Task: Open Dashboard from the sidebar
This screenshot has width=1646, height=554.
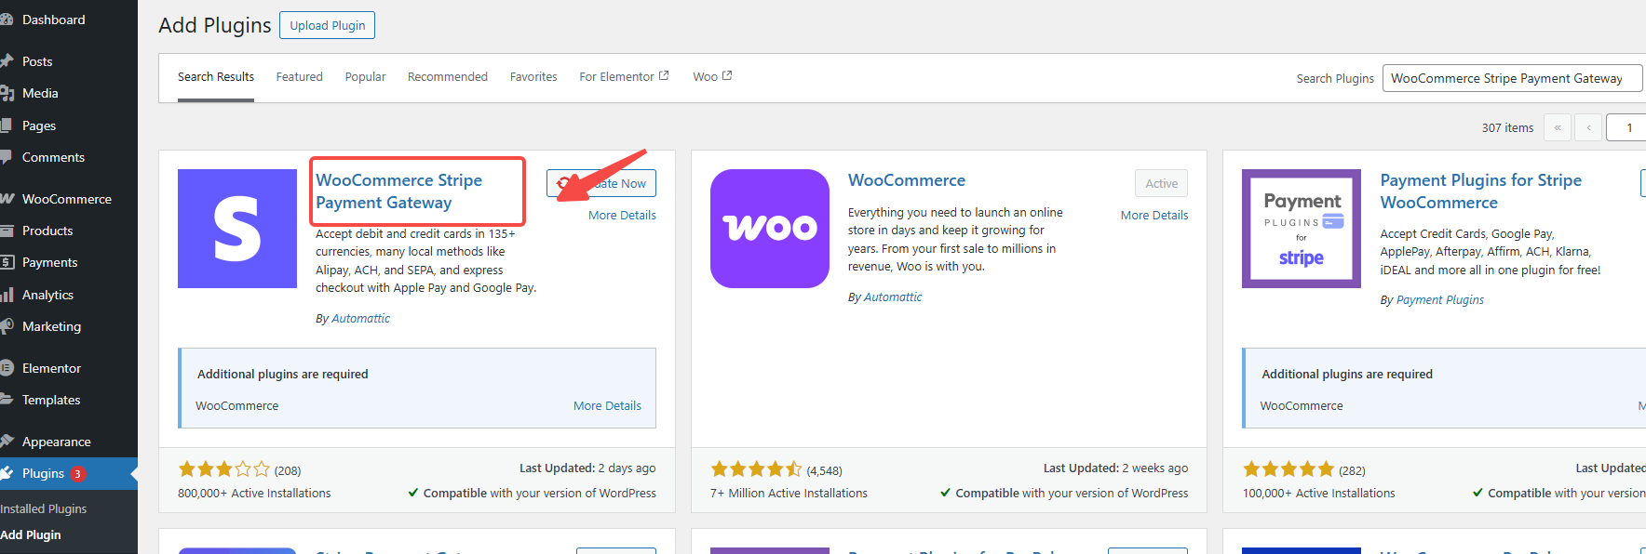Action: point(53,20)
